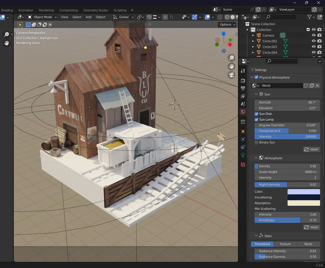Image resolution: width=325 pixels, height=268 pixels.
Task: Hide Circle.002 with its eye icon
Action: click(313, 41)
